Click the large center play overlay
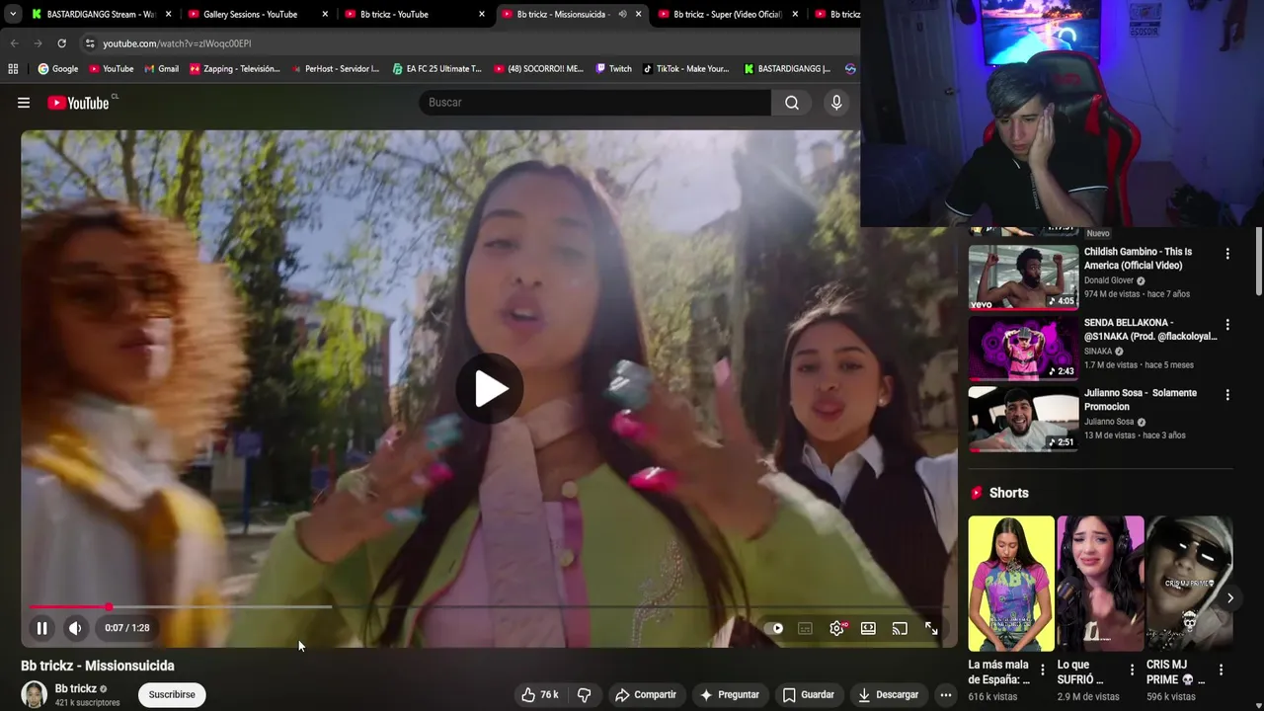 click(489, 389)
